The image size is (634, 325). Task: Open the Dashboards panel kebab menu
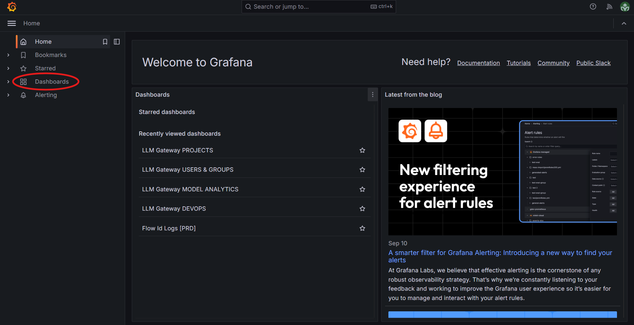[x=372, y=95]
